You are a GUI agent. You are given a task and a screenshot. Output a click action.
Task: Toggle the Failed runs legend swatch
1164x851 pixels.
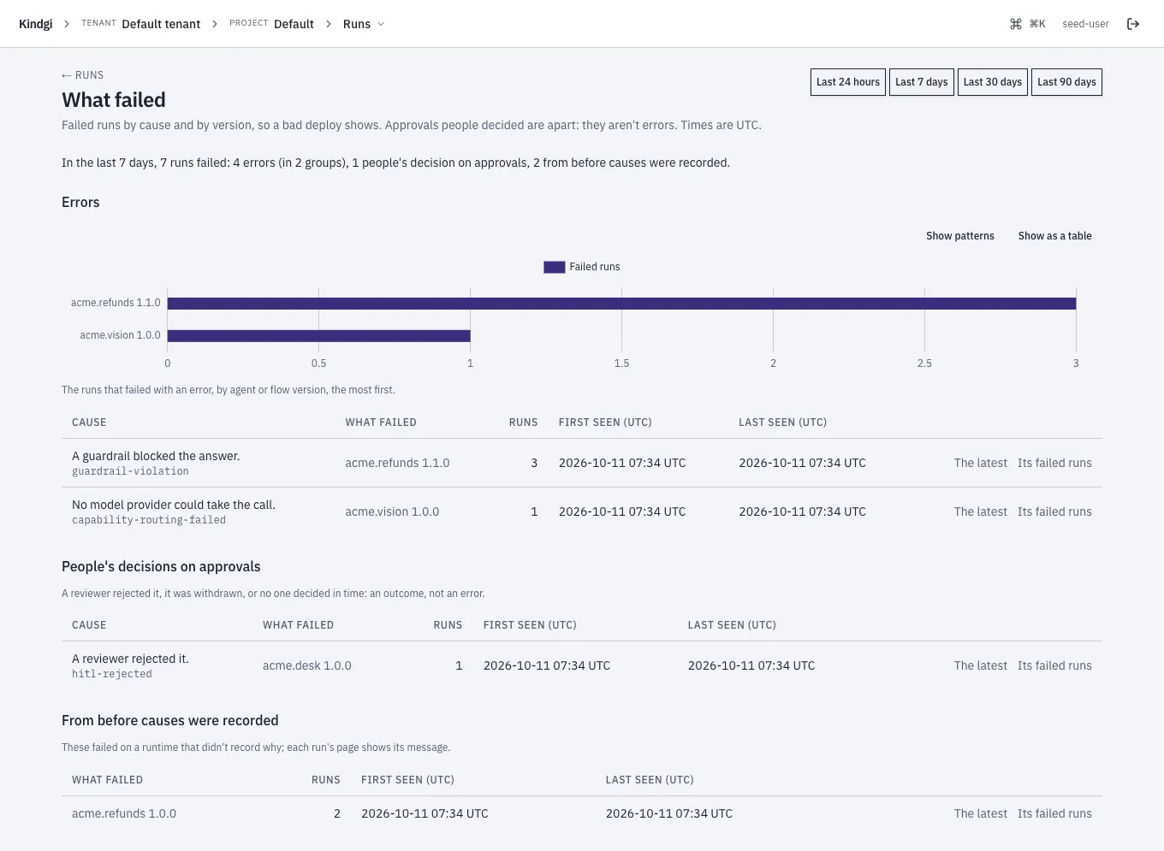click(555, 267)
